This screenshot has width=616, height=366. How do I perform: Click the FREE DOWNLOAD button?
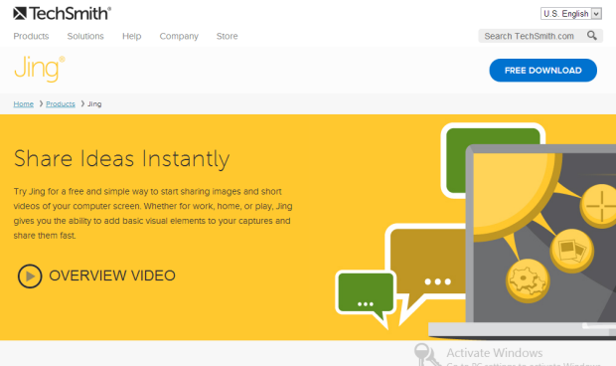(542, 71)
